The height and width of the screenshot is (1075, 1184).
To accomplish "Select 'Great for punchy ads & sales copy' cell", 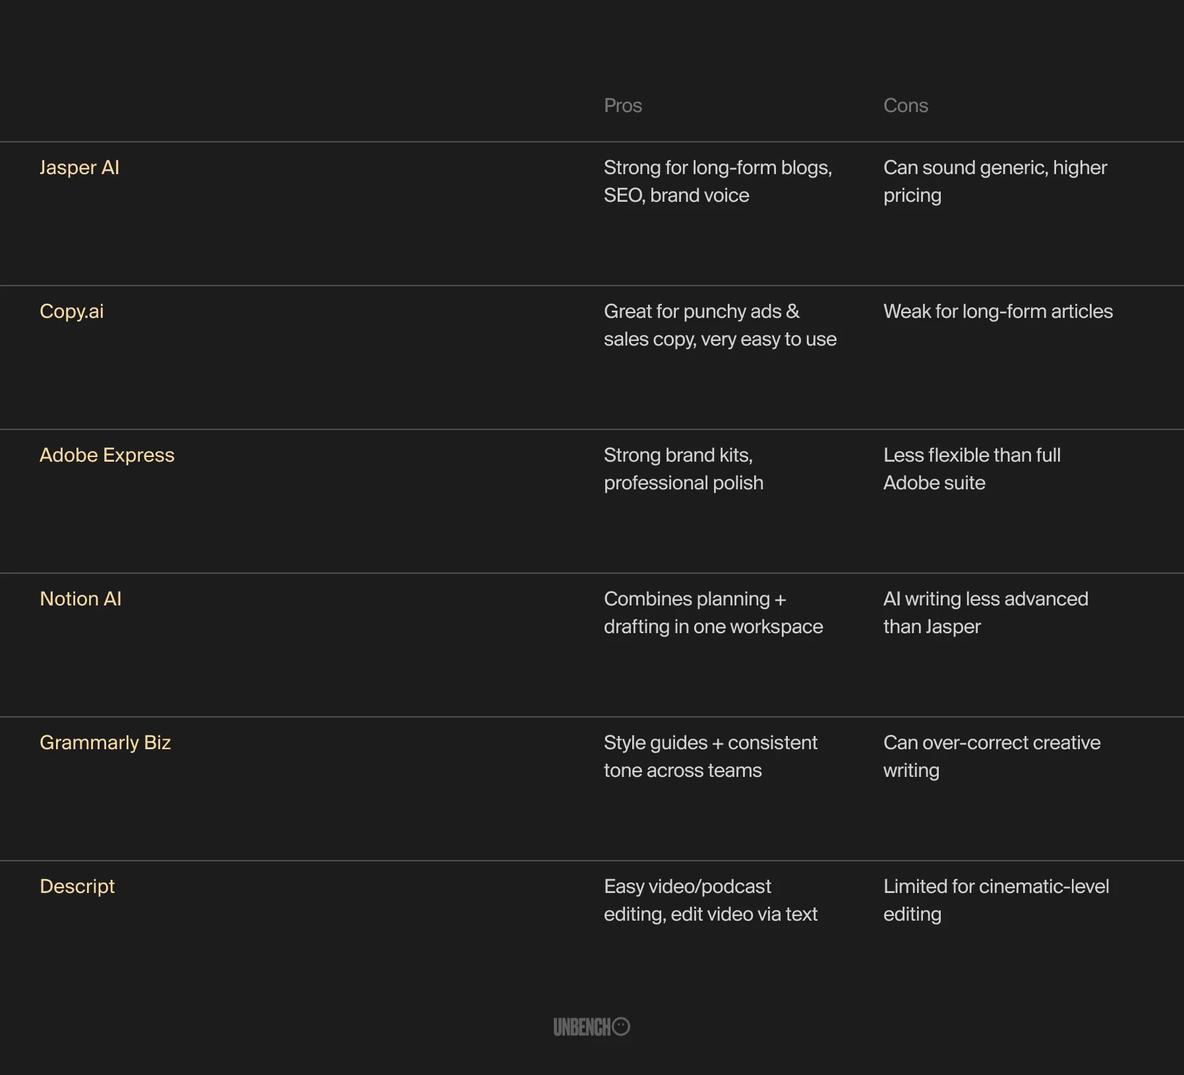I will pos(720,325).
